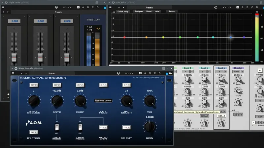Toggle the Rate Reduce OFF switch
264x148 pixels.
pyautogui.click(x=34, y=85)
